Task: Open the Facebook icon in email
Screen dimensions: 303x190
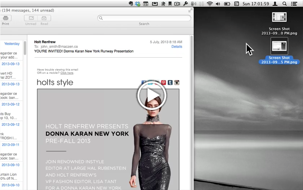Action: pos(144,83)
